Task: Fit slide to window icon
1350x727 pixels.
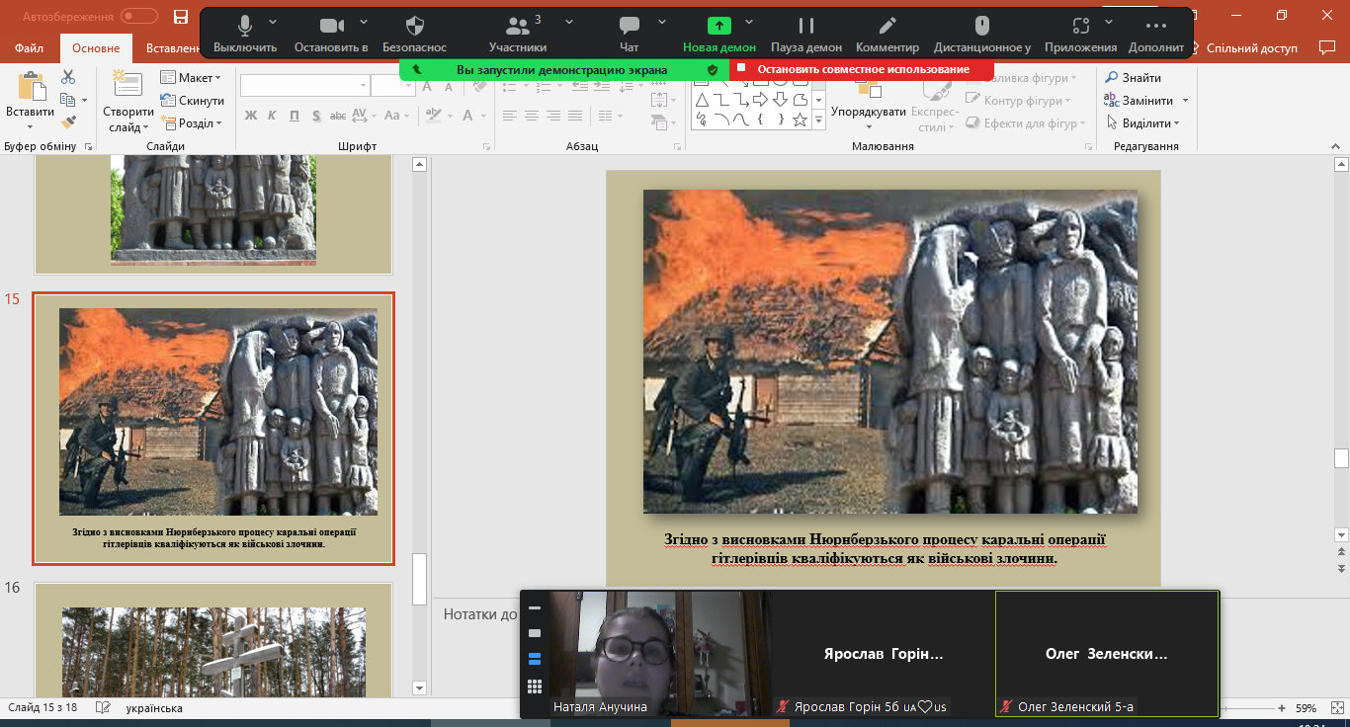Action: click(1336, 708)
